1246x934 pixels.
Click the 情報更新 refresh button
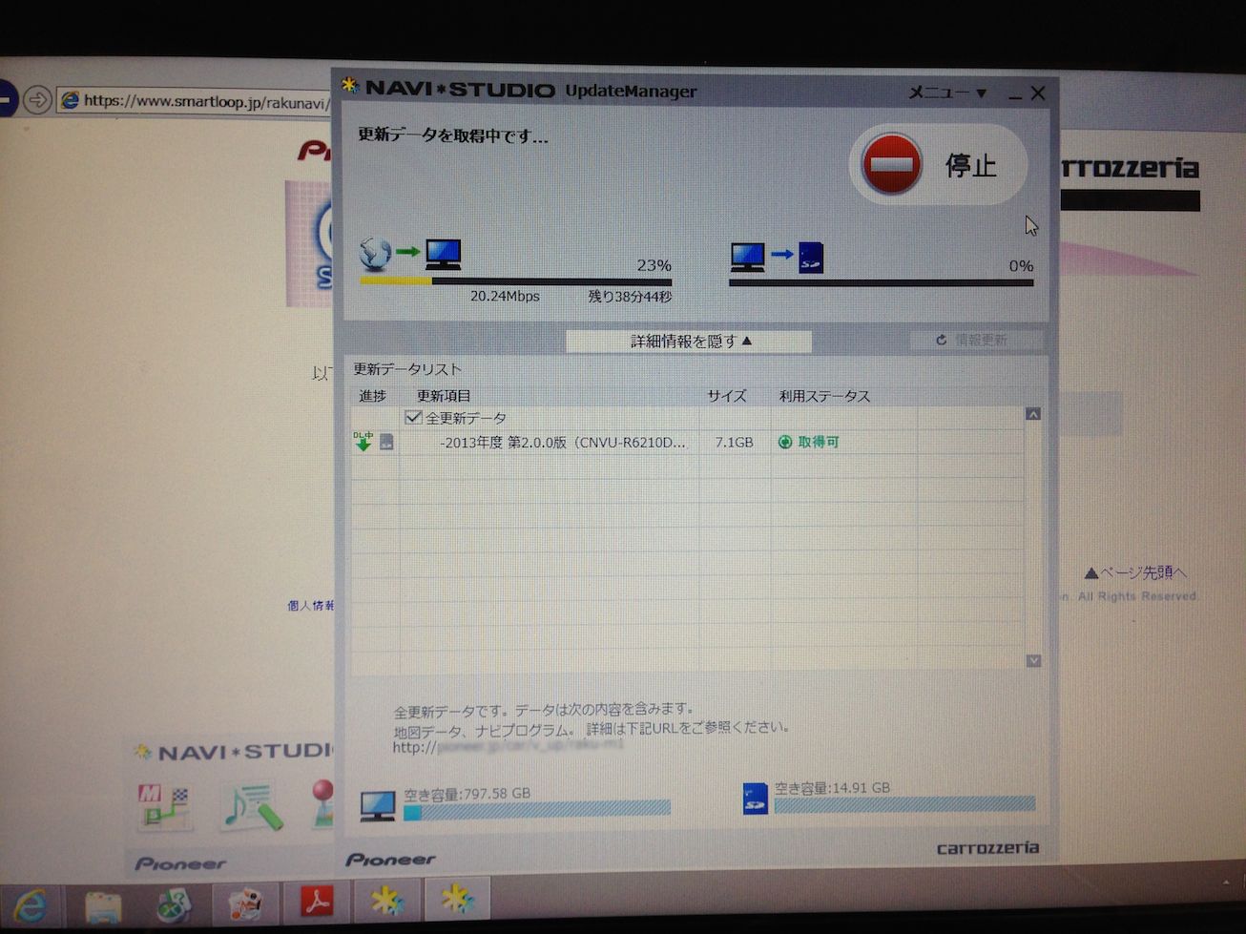click(x=973, y=340)
